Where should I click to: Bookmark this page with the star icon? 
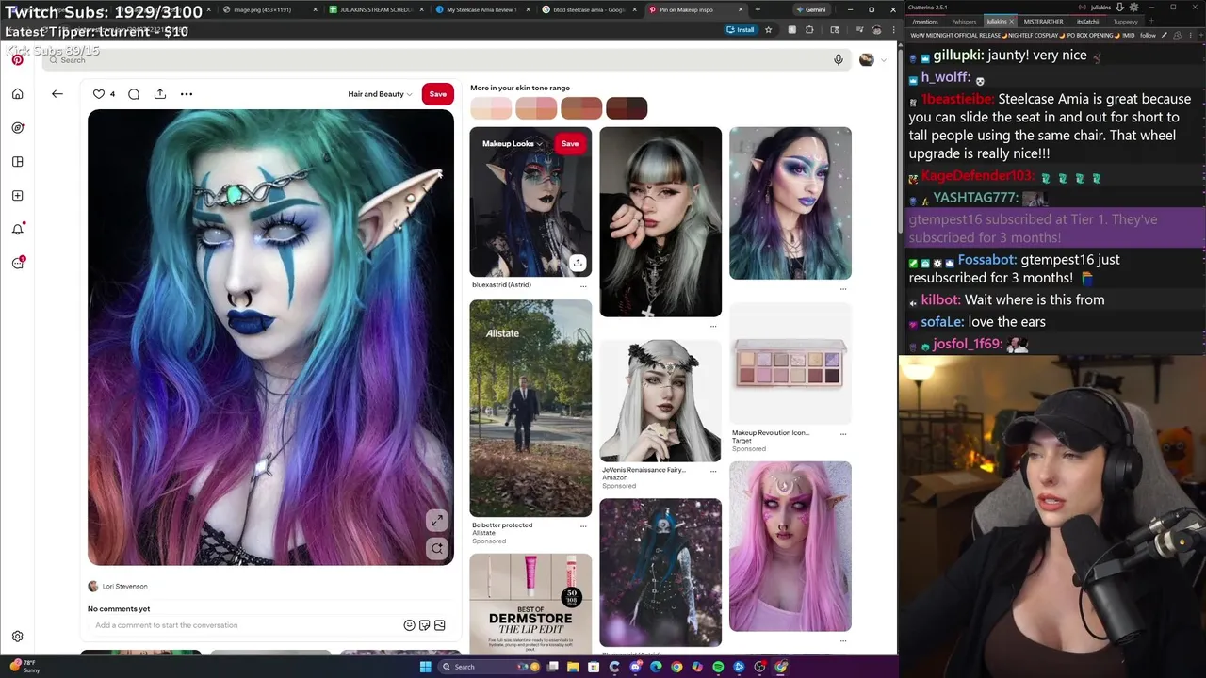768,30
